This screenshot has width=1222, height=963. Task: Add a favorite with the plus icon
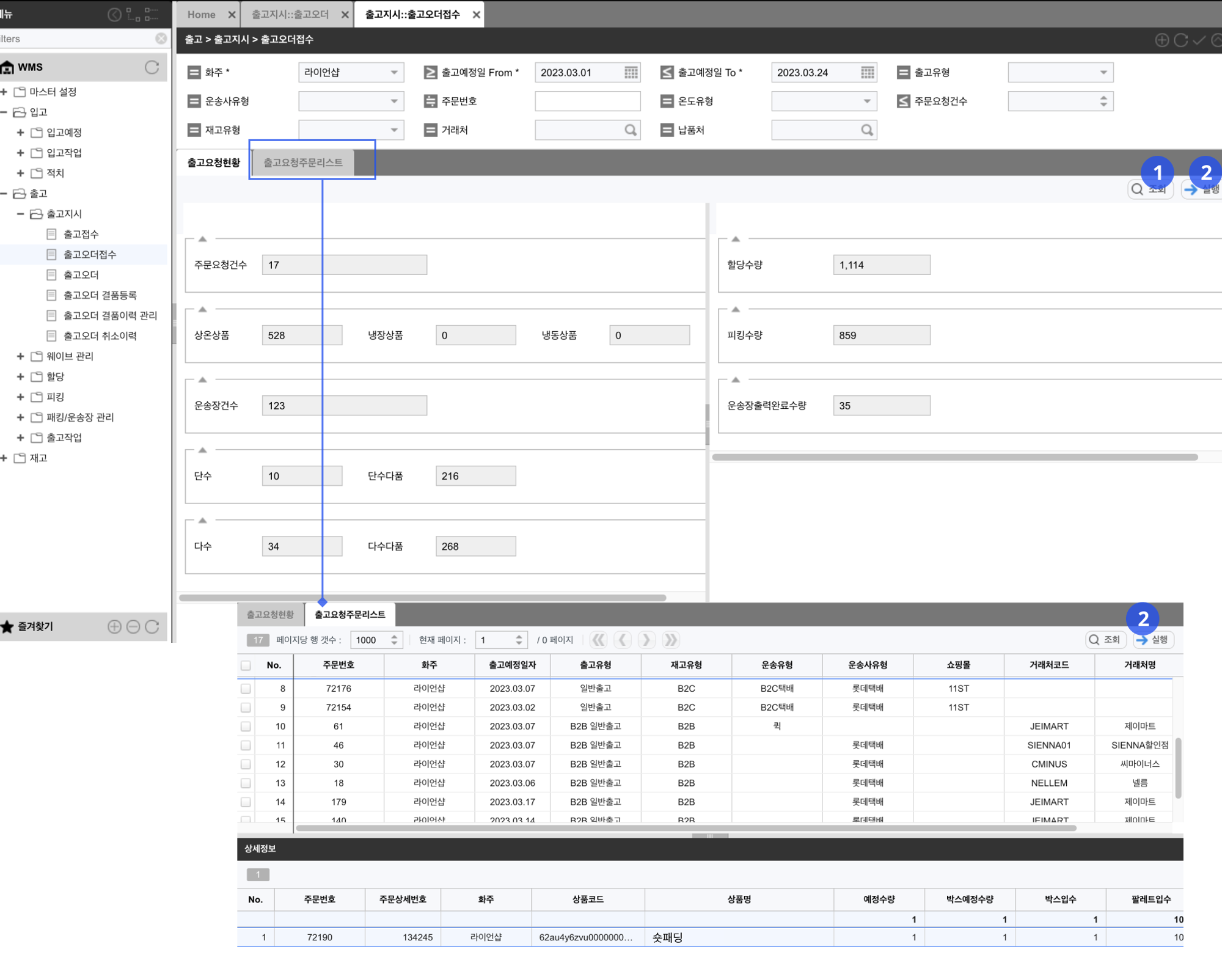pos(114,626)
